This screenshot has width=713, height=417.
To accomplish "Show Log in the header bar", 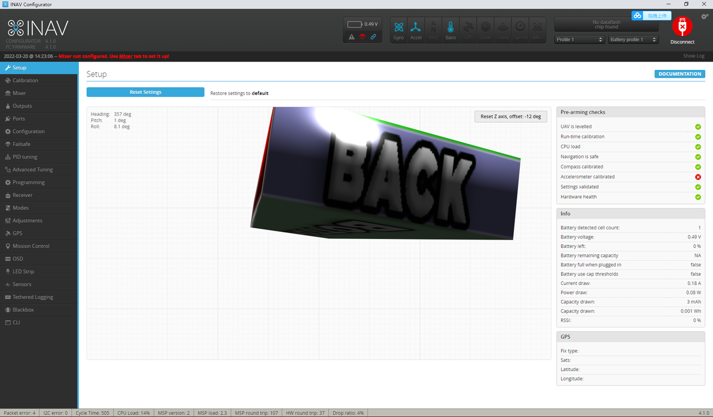I will point(693,56).
